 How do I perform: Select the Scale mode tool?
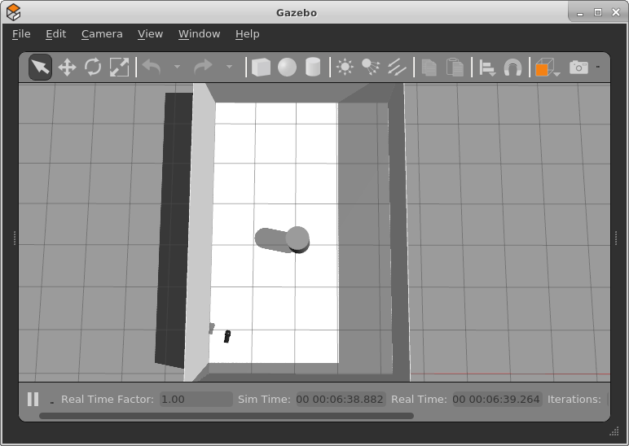(119, 67)
